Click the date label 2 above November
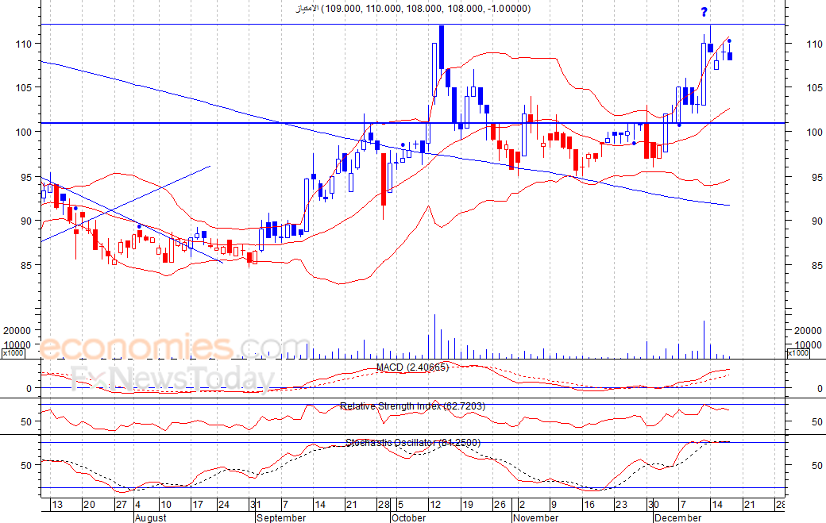 pos(522,505)
